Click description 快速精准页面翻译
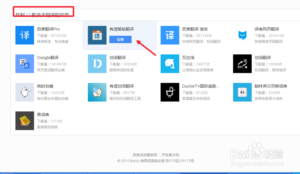This screenshot has height=174, width=300. [x=268, y=41]
